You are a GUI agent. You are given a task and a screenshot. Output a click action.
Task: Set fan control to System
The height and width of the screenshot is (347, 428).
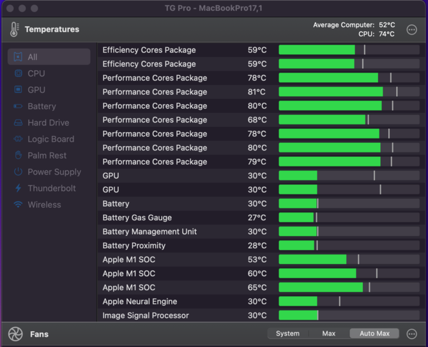click(x=287, y=334)
